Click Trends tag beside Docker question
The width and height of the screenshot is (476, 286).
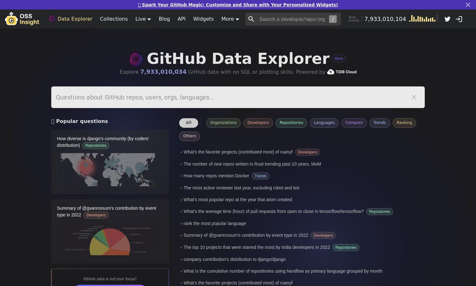[x=261, y=176]
